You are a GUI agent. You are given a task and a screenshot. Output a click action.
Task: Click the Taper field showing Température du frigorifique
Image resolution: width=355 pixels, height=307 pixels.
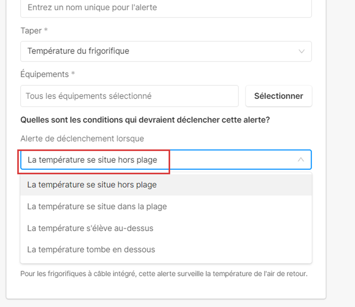[166, 51]
